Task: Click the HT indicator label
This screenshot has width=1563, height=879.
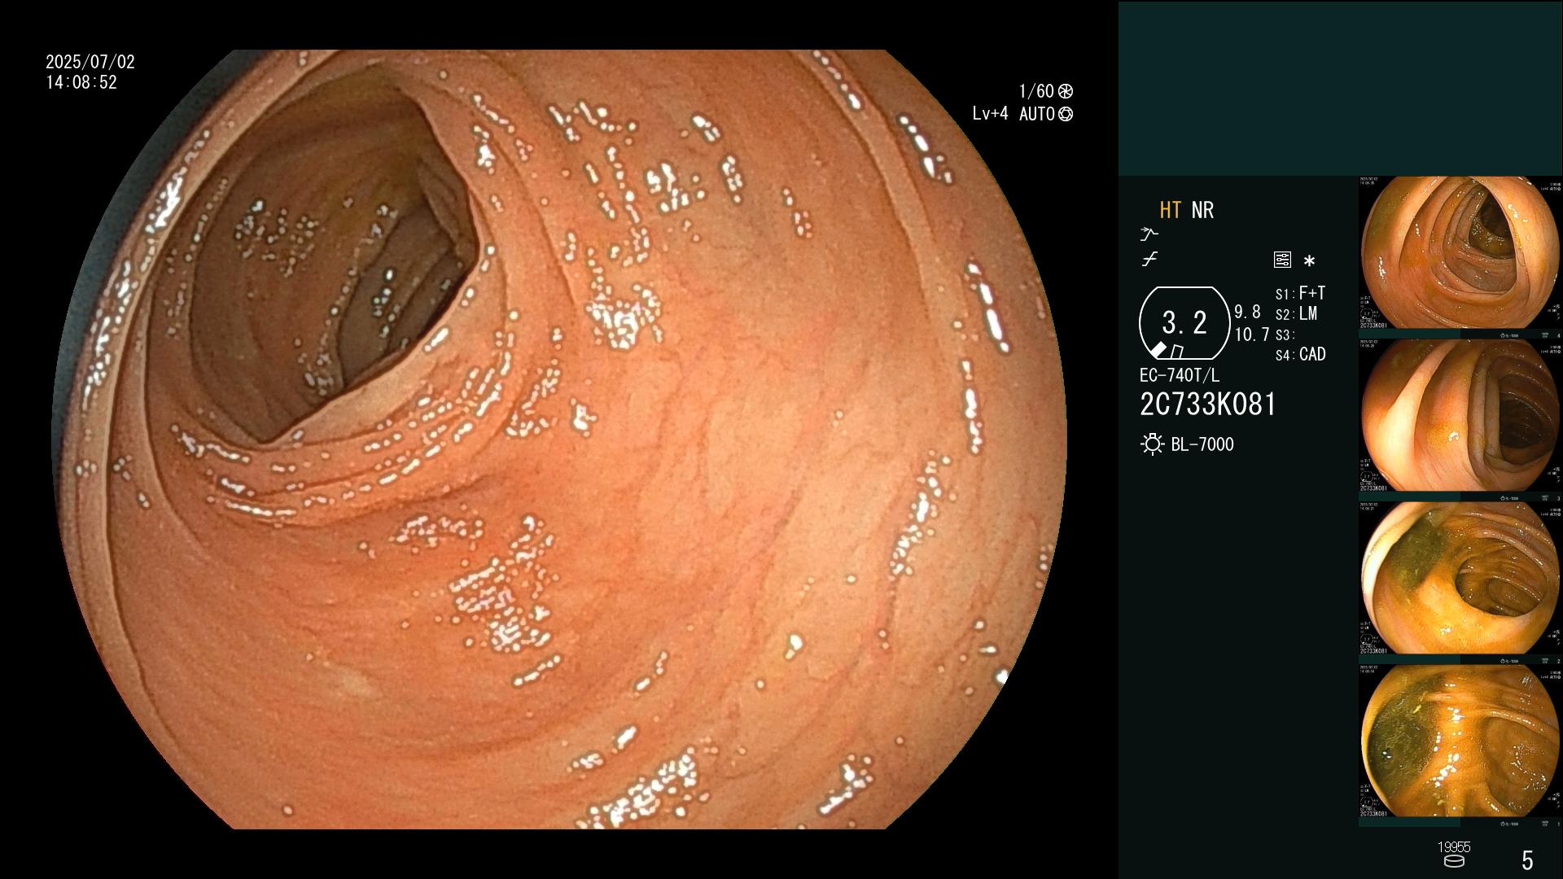Action: (1170, 210)
